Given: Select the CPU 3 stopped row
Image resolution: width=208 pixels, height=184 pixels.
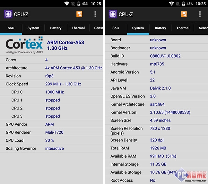Looking at the screenshot, I should pyautogui.click(x=52, y=116).
